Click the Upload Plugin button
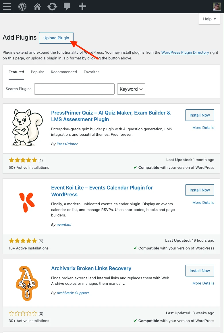Screen dimensions: 224x333 click(56, 38)
